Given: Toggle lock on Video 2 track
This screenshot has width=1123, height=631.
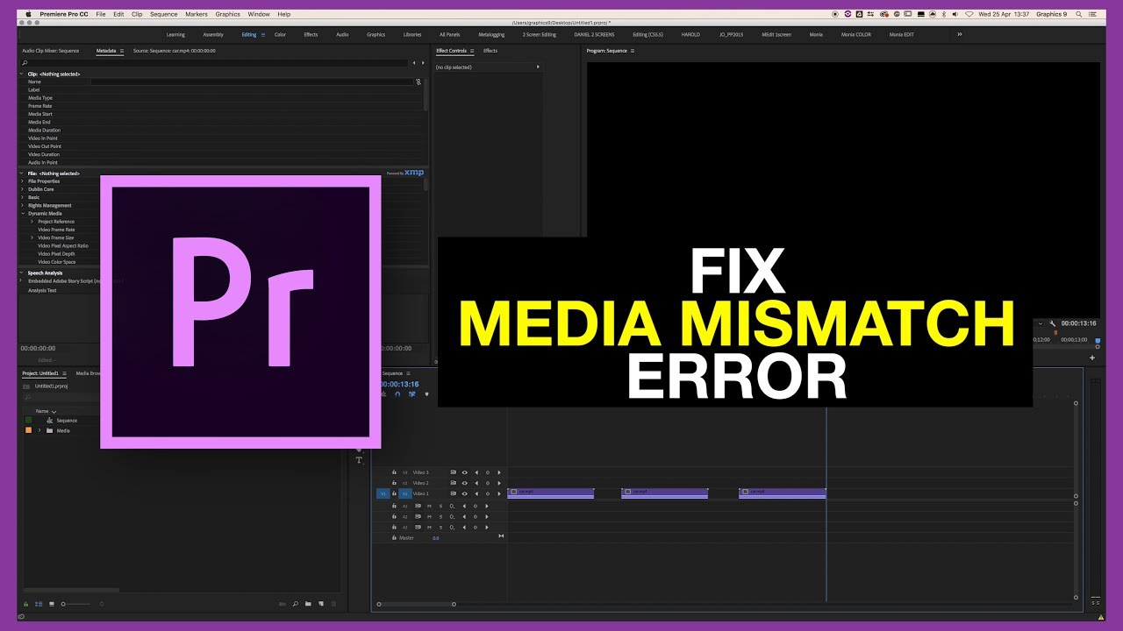Looking at the screenshot, I should [394, 483].
